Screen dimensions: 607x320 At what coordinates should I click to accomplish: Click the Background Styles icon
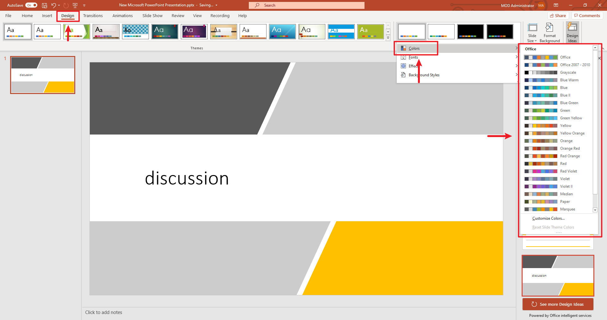[403, 75]
